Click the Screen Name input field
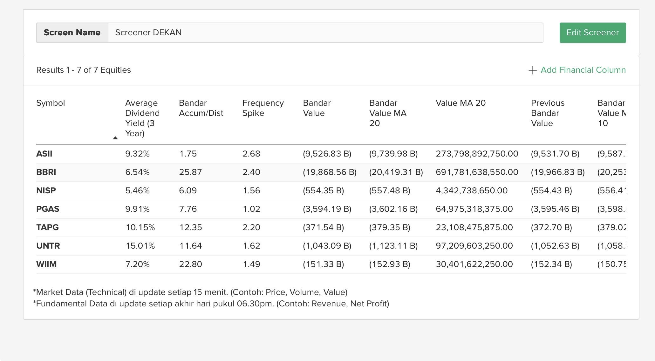The width and height of the screenshot is (655, 361). 325,33
